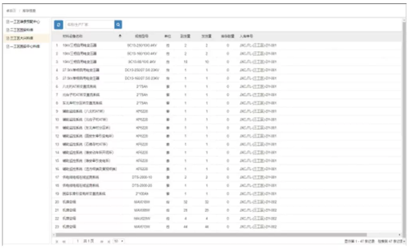Click the KF6220 cell in row 16
This screenshot has width=411, height=251.
click(142, 169)
